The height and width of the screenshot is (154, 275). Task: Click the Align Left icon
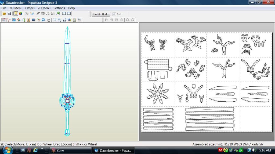point(106,20)
